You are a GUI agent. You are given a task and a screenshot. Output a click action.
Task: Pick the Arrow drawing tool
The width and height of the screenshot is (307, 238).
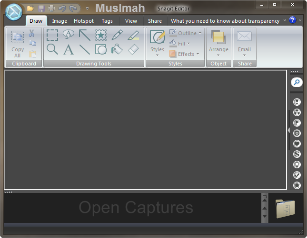(85, 35)
